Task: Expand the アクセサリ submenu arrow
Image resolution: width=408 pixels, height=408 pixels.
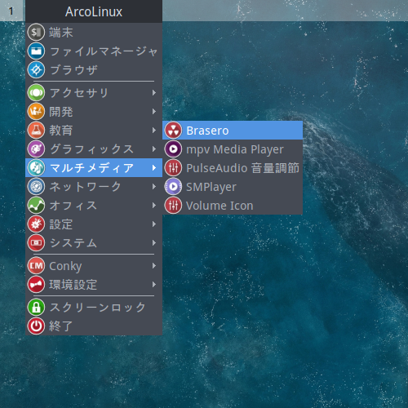Action: pos(154,93)
